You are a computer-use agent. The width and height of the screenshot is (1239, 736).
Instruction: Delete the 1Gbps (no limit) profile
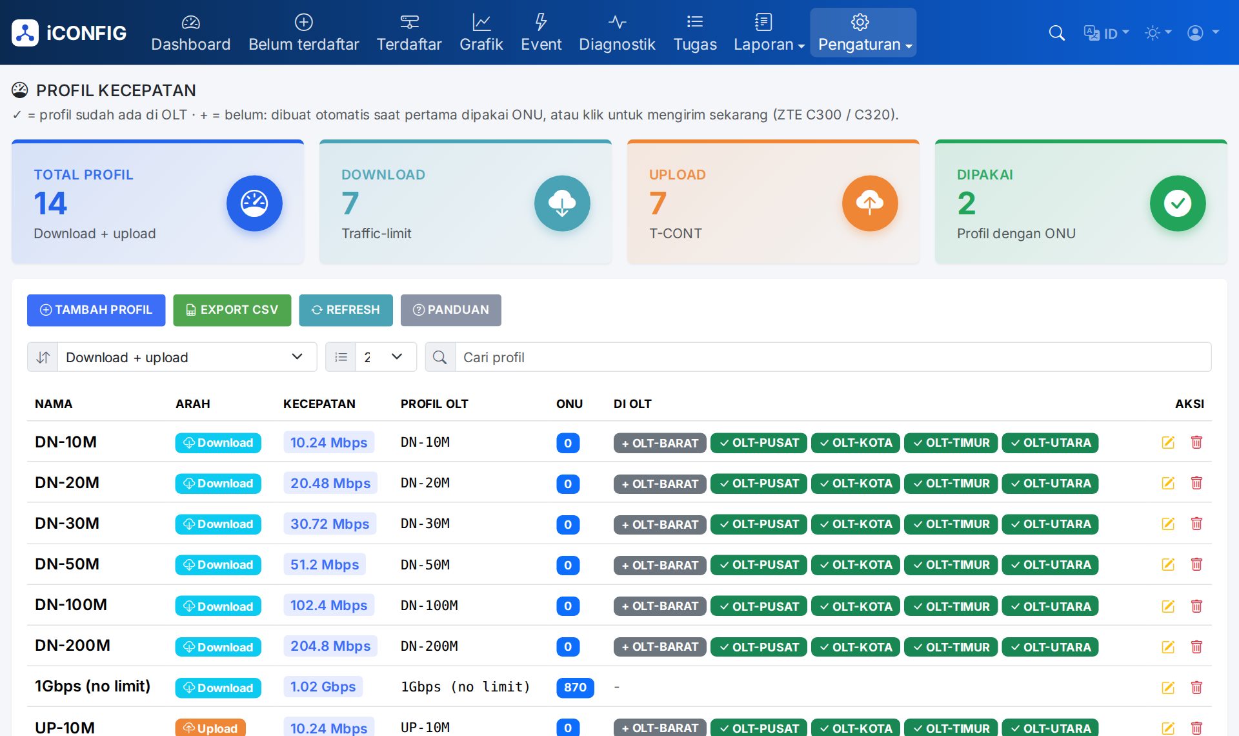1196,687
